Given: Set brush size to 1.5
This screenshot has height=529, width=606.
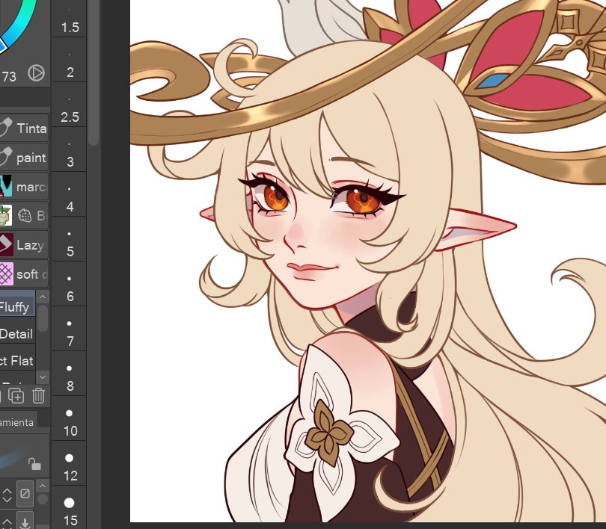Looking at the screenshot, I should (70, 20).
